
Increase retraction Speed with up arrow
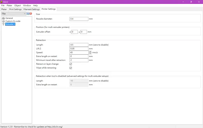pos(90,52)
